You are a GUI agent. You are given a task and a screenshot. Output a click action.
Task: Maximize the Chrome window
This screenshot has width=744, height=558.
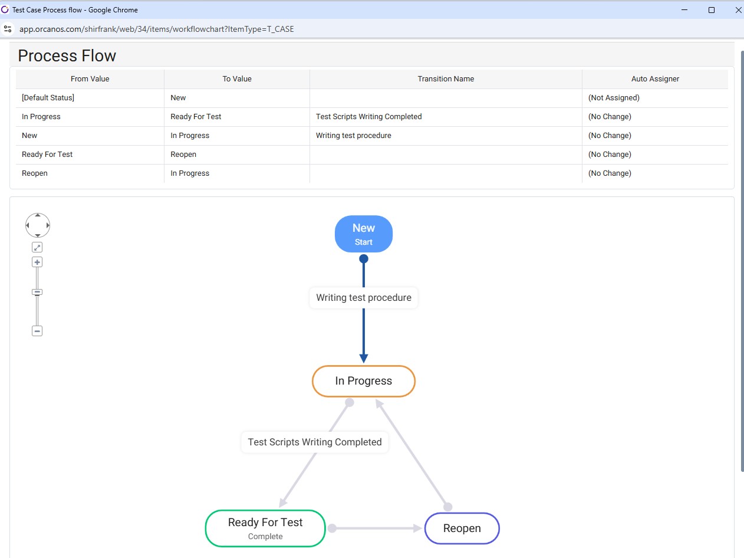point(712,9)
